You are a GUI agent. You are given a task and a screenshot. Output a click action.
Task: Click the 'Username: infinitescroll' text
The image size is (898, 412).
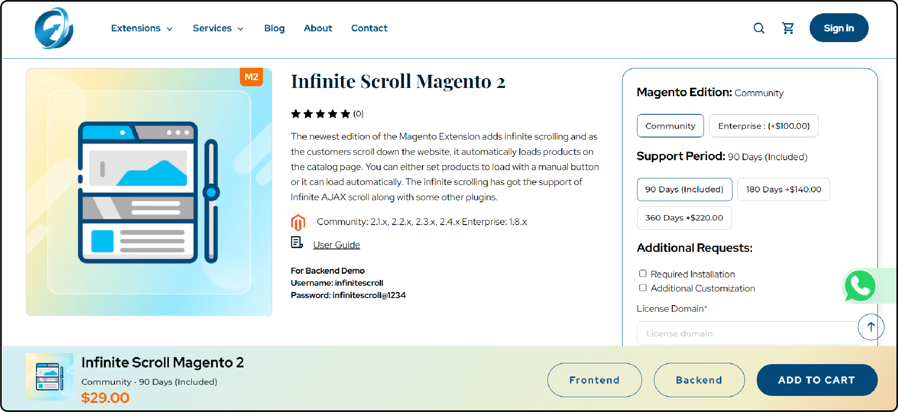click(x=337, y=283)
